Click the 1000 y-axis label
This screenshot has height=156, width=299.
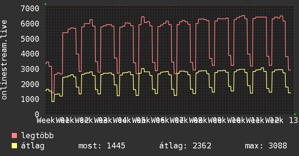(30, 99)
